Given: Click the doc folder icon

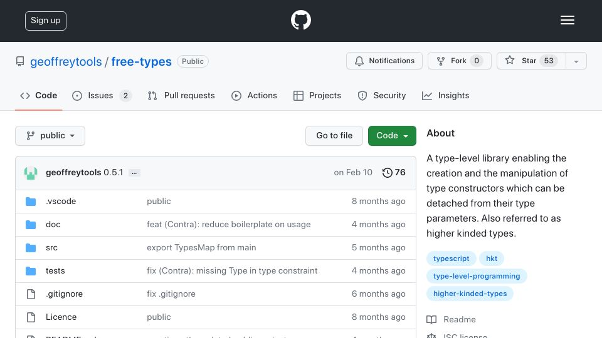Looking at the screenshot, I should coord(31,225).
